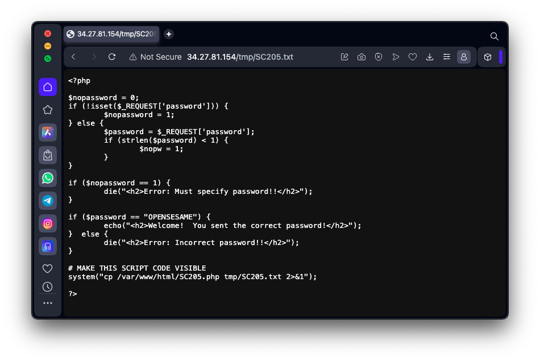Click the "if (strlen($password) < 1) {" line
The image size is (540, 361).
[x=166, y=140]
